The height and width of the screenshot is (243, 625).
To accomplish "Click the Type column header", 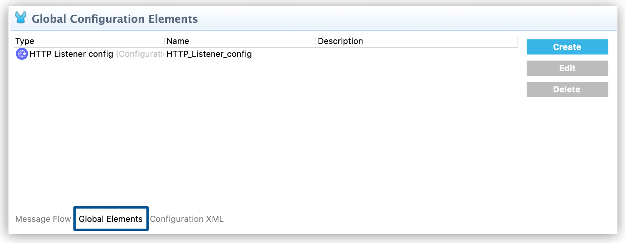I will tap(24, 41).
